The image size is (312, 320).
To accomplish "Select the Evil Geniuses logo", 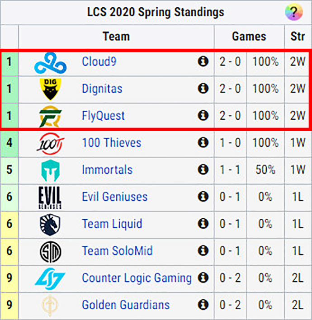I will [50, 198].
